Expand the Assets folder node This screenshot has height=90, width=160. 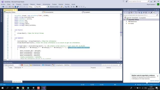pyautogui.click(x=126, y=23)
